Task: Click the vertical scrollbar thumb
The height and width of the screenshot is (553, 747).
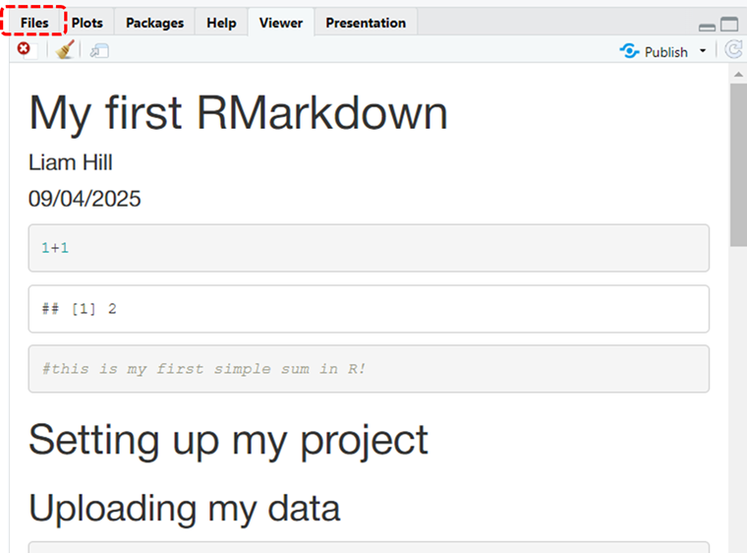Action: (x=738, y=165)
